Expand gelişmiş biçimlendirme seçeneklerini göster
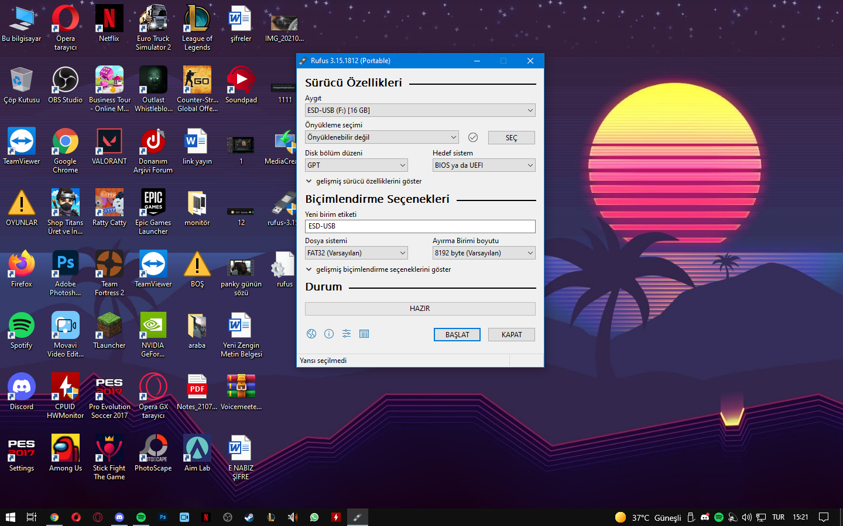Viewport: 843px width, 526px height. point(378,269)
